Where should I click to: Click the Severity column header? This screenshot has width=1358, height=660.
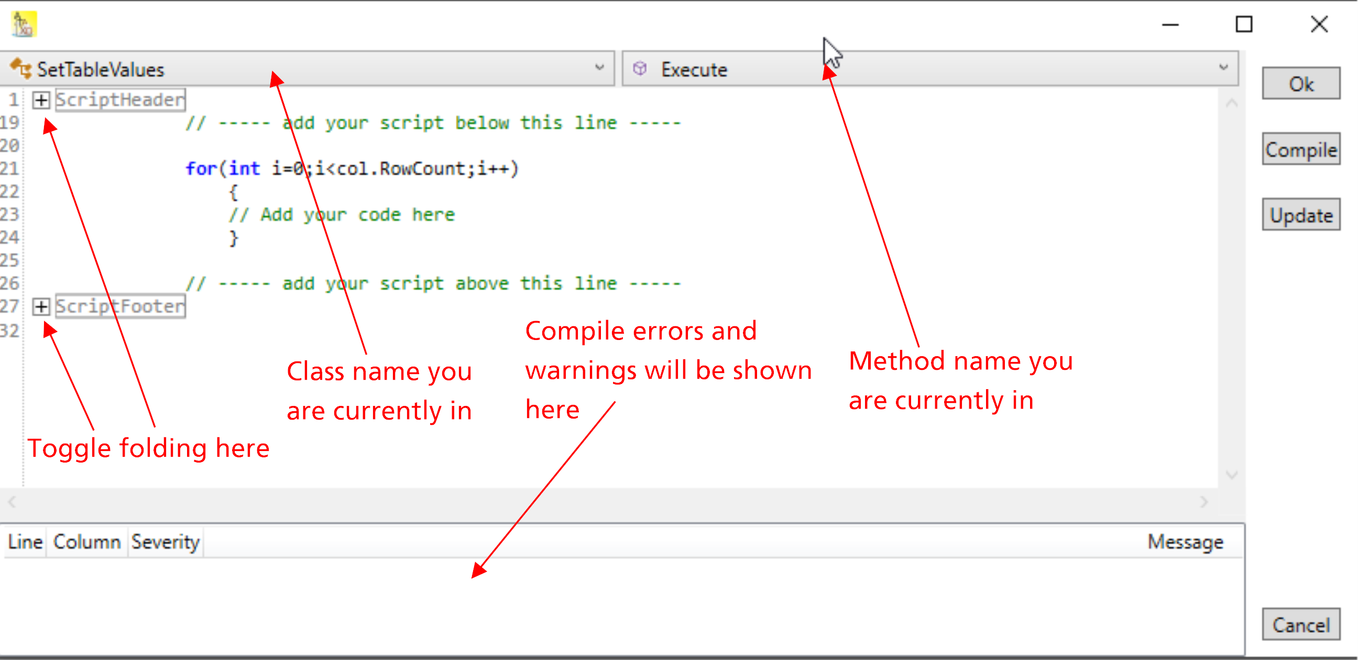pyautogui.click(x=165, y=542)
